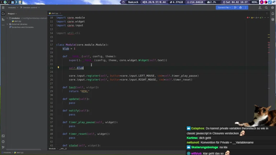
Task: Start debugging with the bug icon
Action: point(240,8)
